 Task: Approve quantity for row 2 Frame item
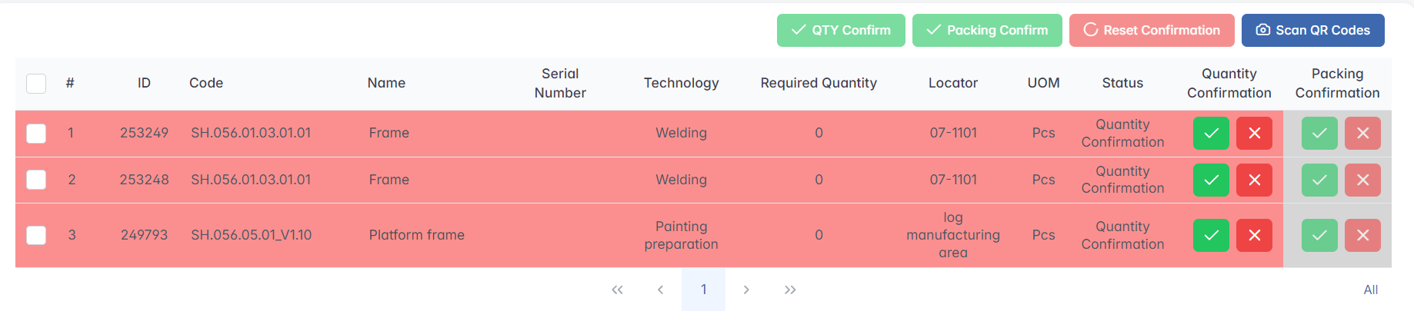pos(1210,180)
